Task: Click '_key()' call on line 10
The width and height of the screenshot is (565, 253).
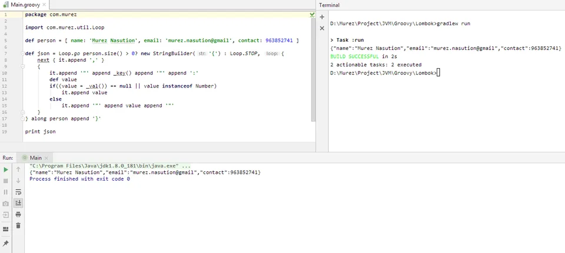Action: [122, 73]
